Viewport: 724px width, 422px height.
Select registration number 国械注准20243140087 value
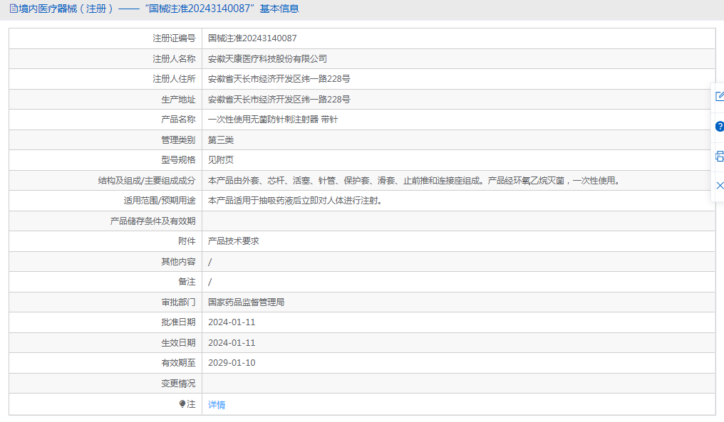tap(252, 38)
